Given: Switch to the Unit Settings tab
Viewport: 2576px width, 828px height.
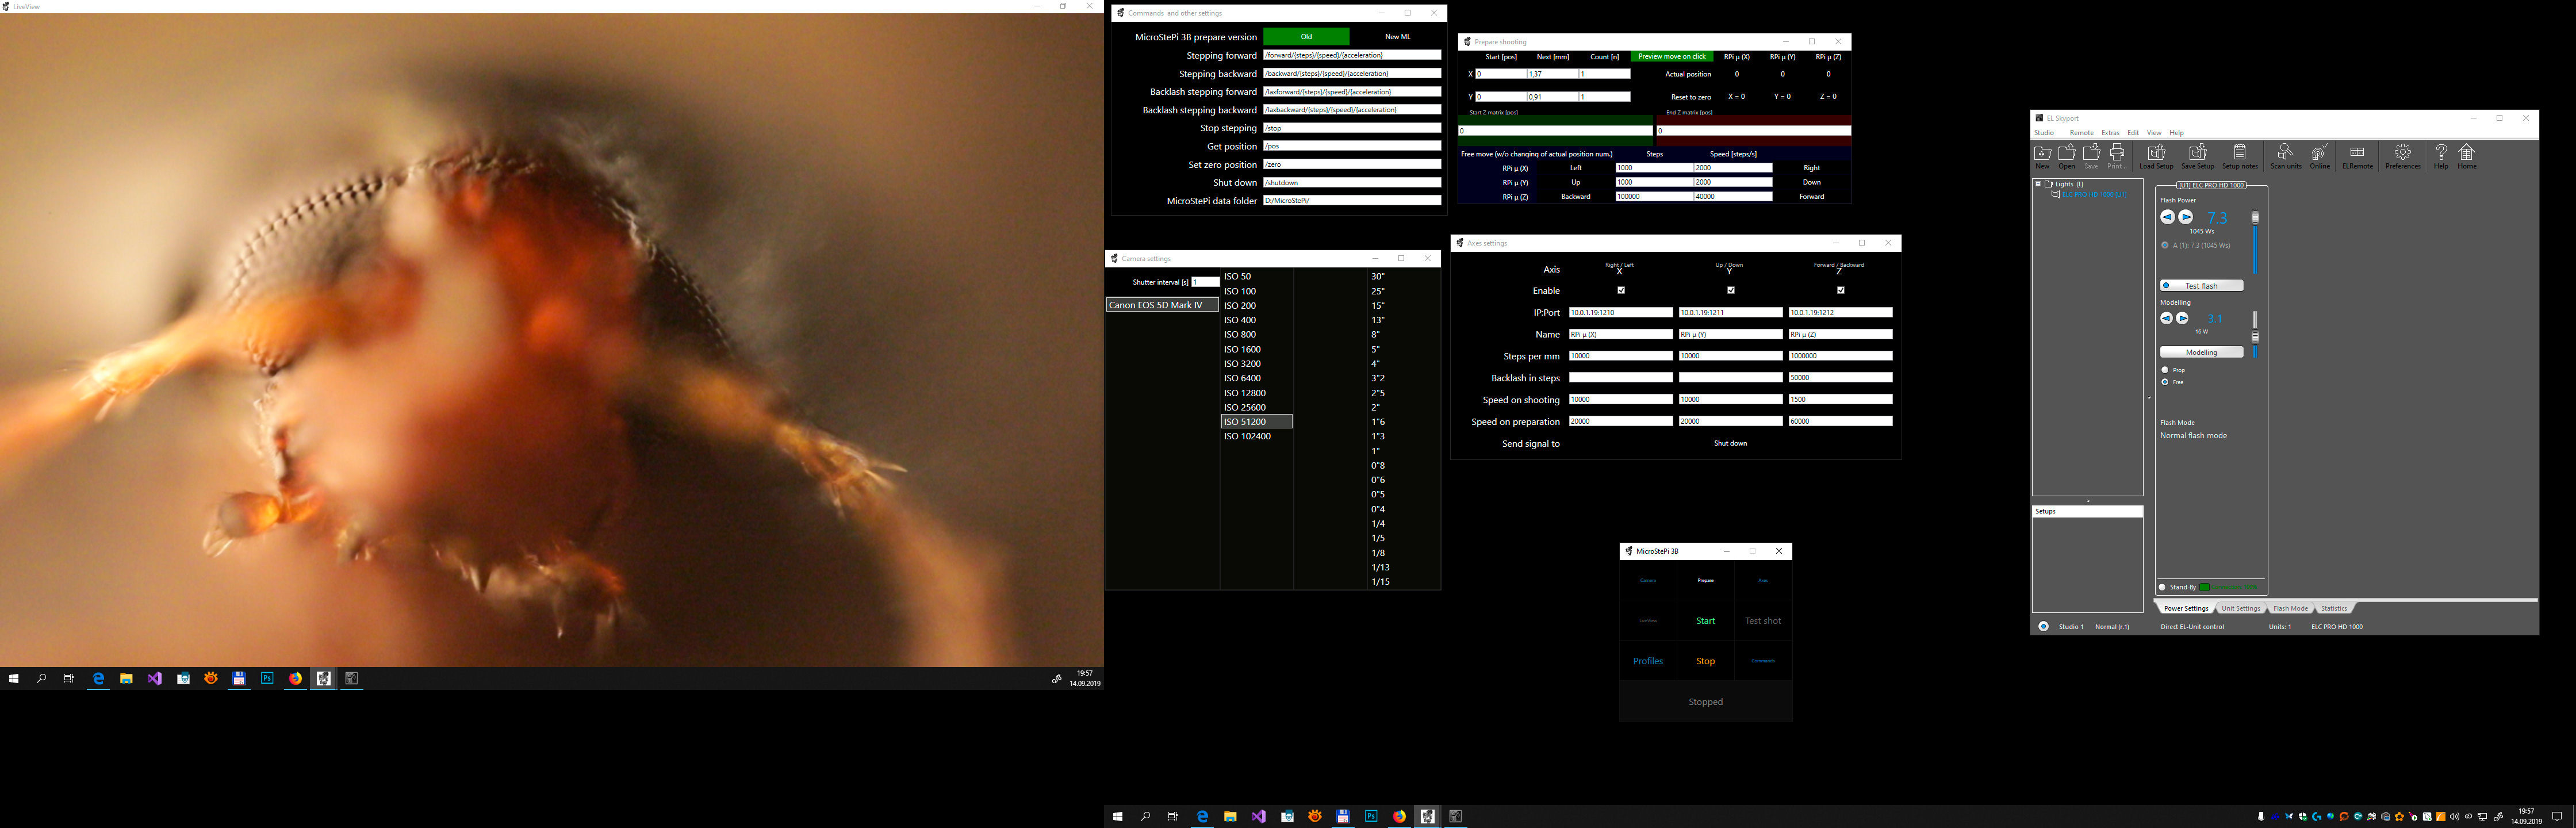Looking at the screenshot, I should pos(2240,608).
